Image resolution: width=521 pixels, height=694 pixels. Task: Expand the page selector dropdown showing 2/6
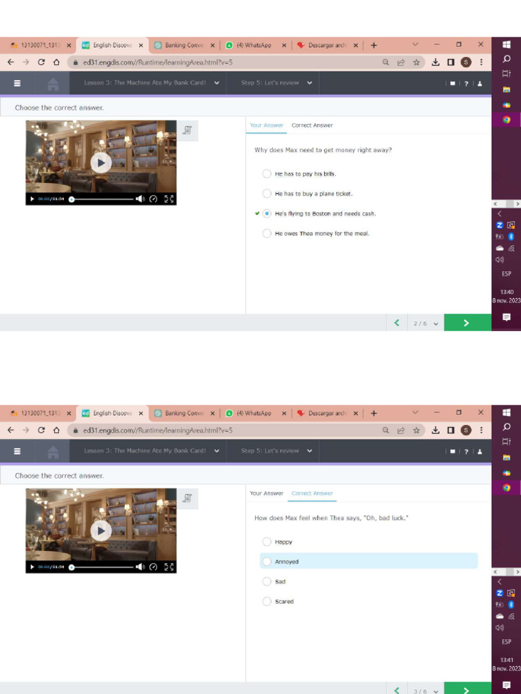pyautogui.click(x=426, y=323)
